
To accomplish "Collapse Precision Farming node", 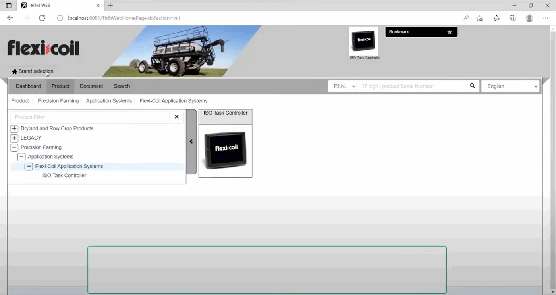I will [14, 147].
